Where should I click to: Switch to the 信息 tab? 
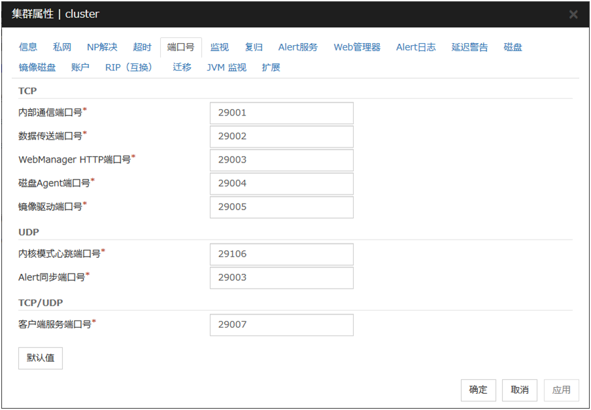click(28, 47)
